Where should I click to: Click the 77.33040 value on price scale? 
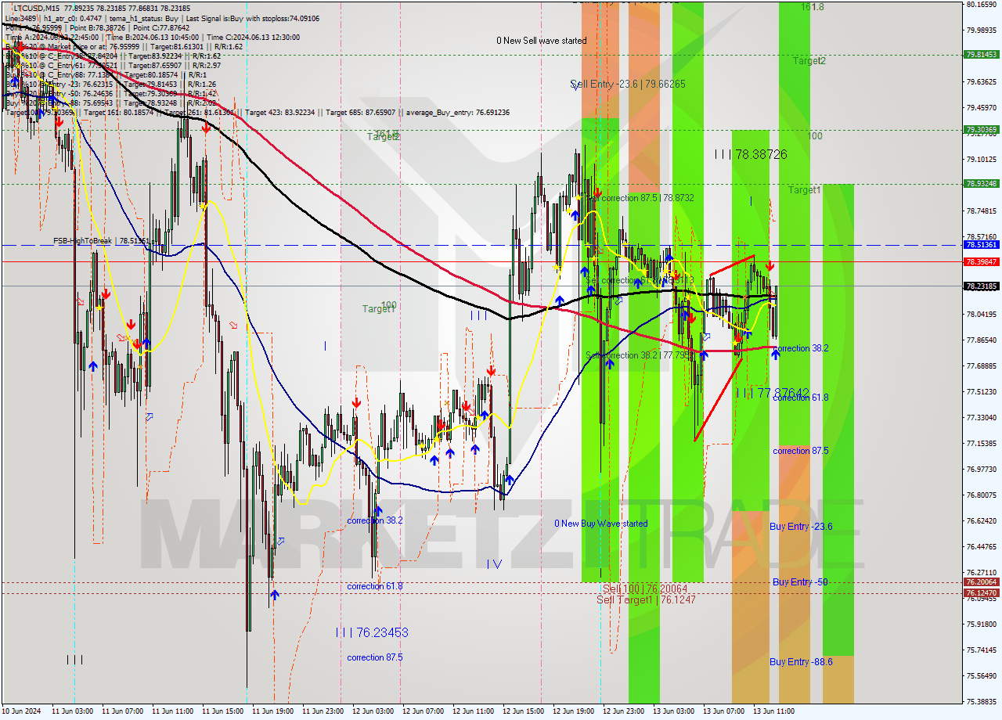[x=982, y=417]
